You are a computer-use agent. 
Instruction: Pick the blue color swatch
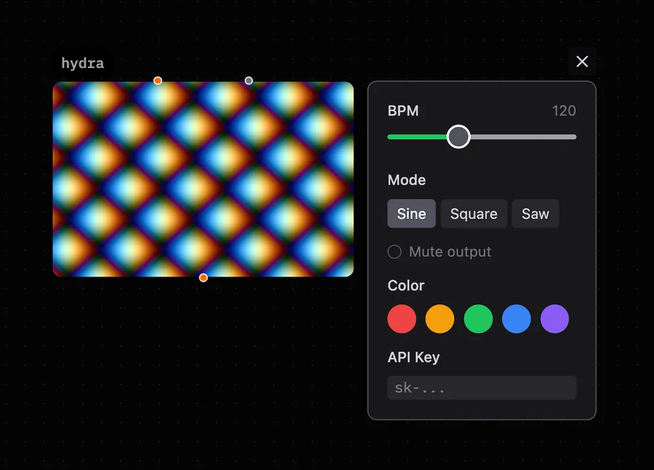[x=516, y=319]
